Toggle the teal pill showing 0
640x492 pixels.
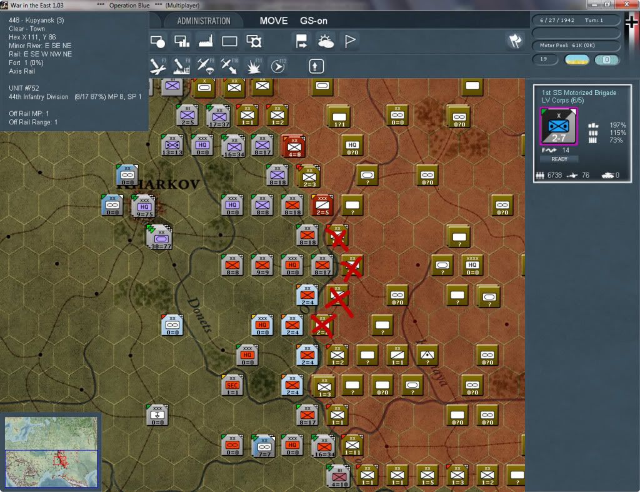pos(606,60)
